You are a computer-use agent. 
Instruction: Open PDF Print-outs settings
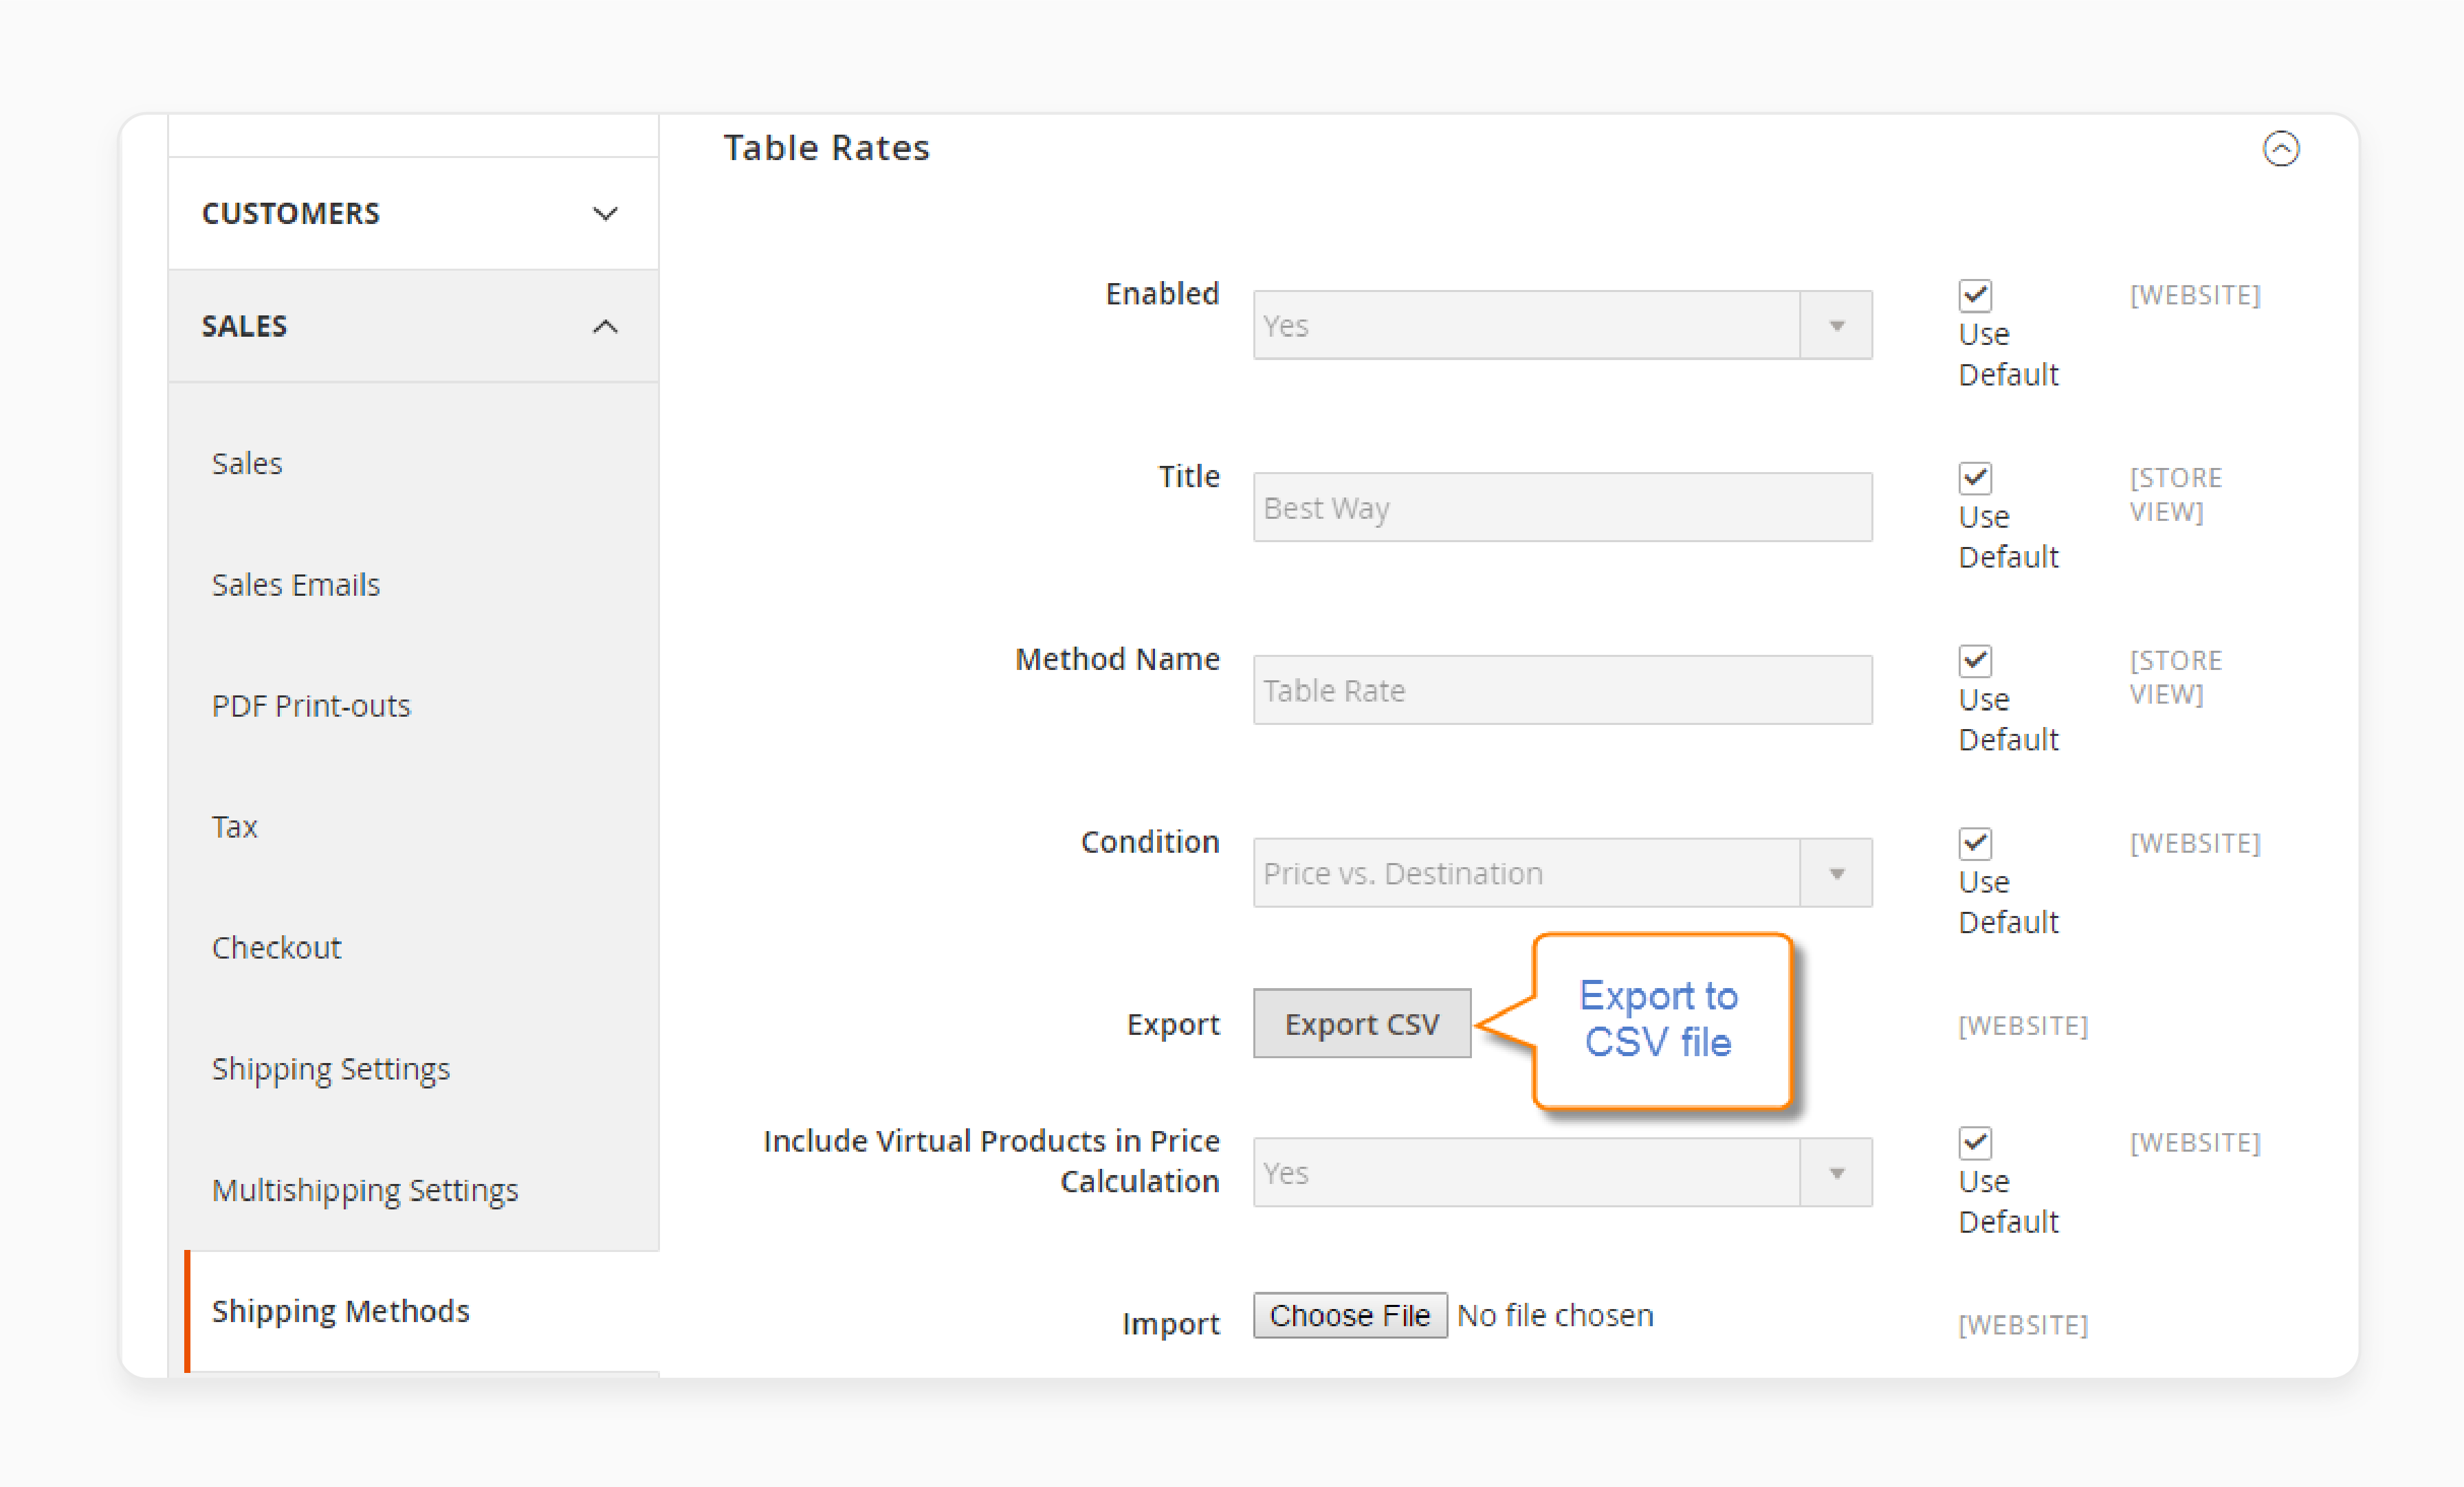(311, 706)
